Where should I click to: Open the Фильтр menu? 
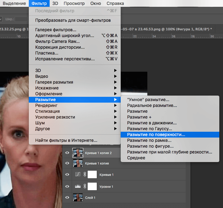[x=39, y=3]
